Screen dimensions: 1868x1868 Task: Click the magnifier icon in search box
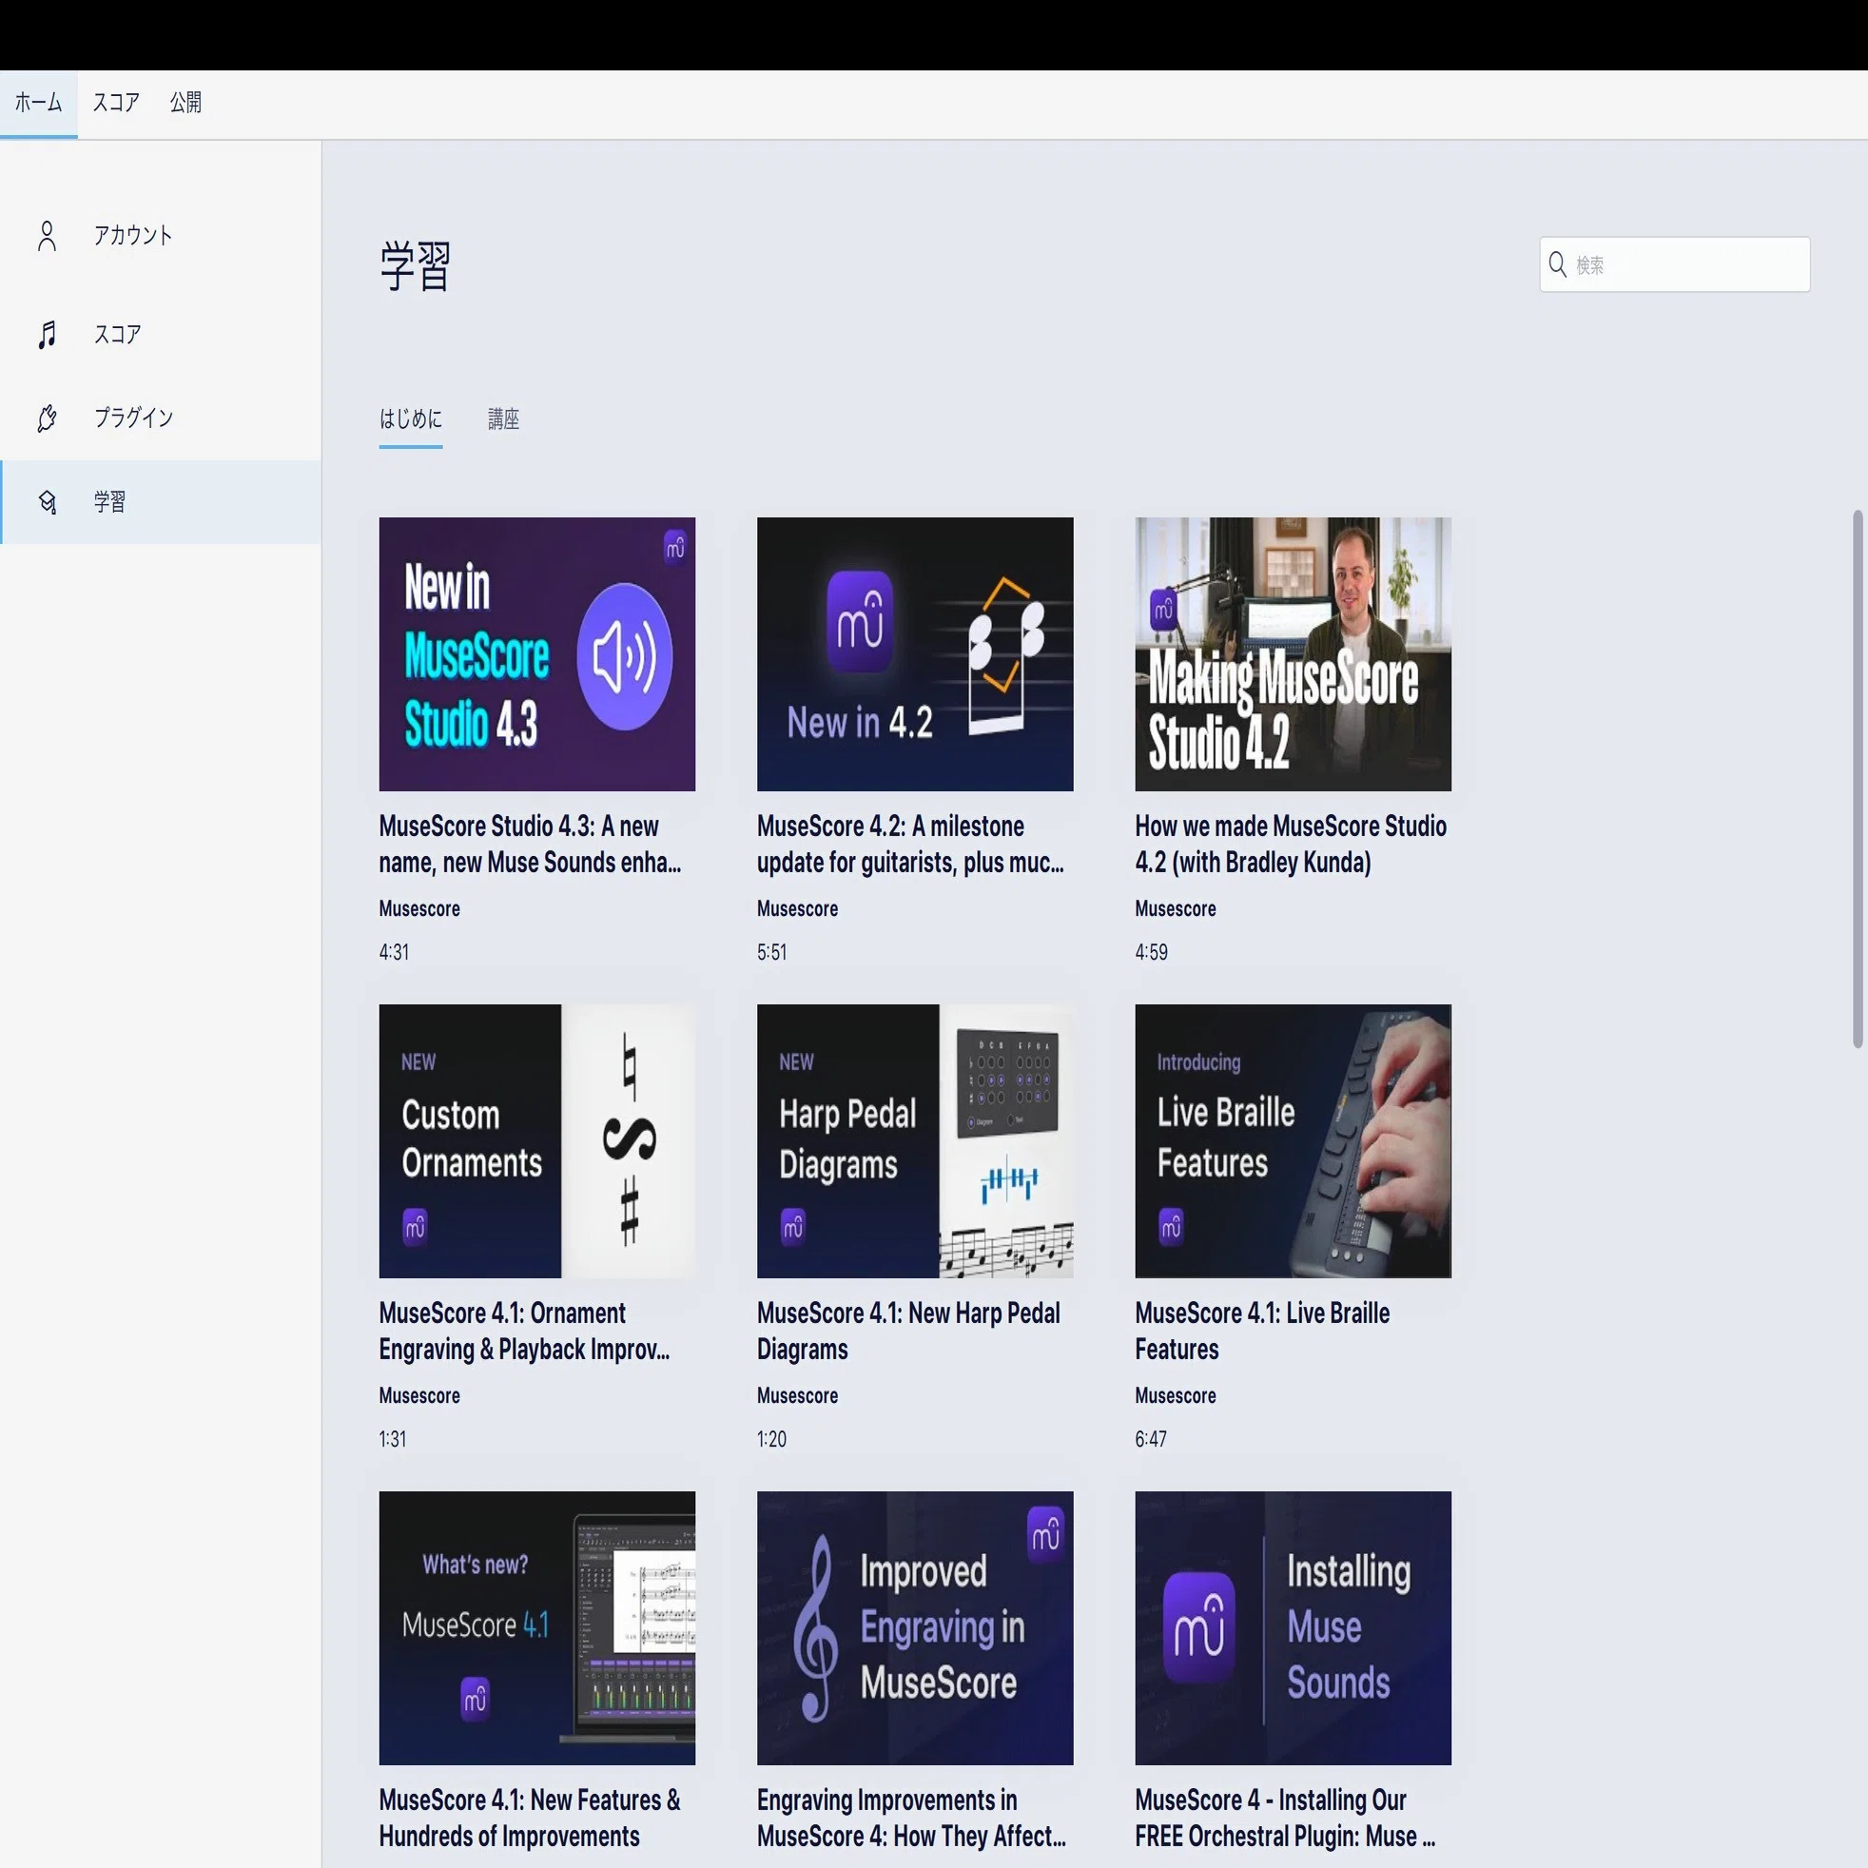click(x=1557, y=264)
